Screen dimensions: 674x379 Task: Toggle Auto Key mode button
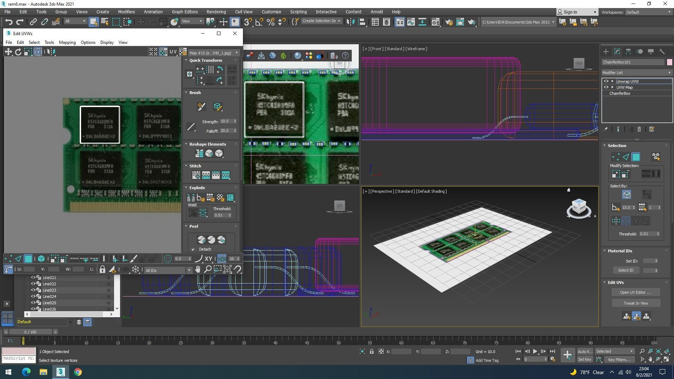pos(584,352)
